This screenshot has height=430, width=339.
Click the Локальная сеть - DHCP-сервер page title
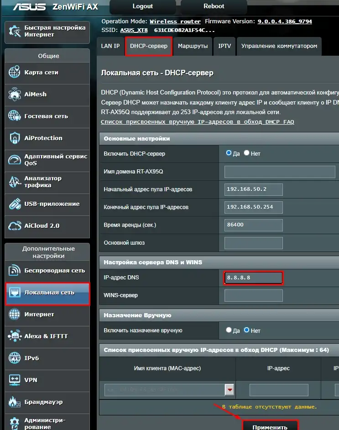click(x=157, y=73)
